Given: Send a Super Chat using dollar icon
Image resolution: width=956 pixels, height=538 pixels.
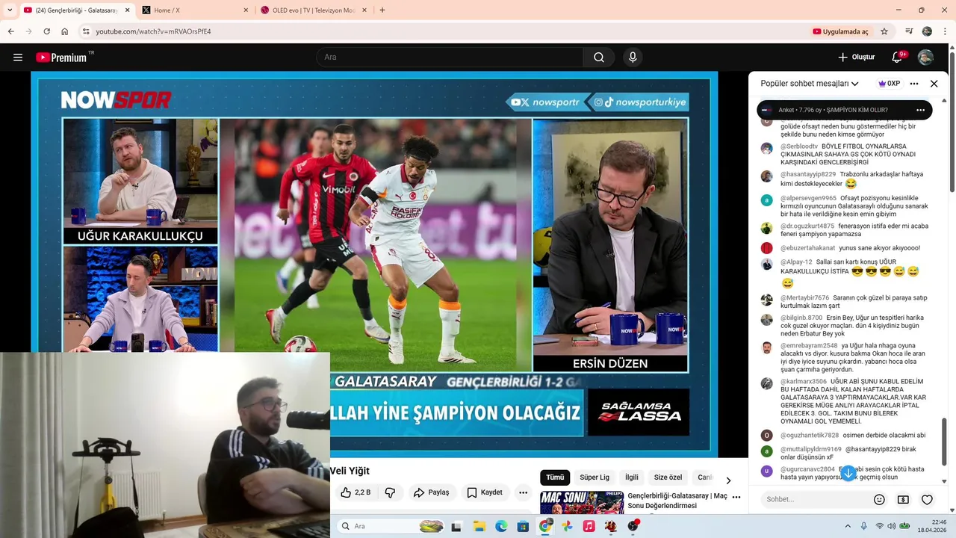Looking at the screenshot, I should coord(903,500).
